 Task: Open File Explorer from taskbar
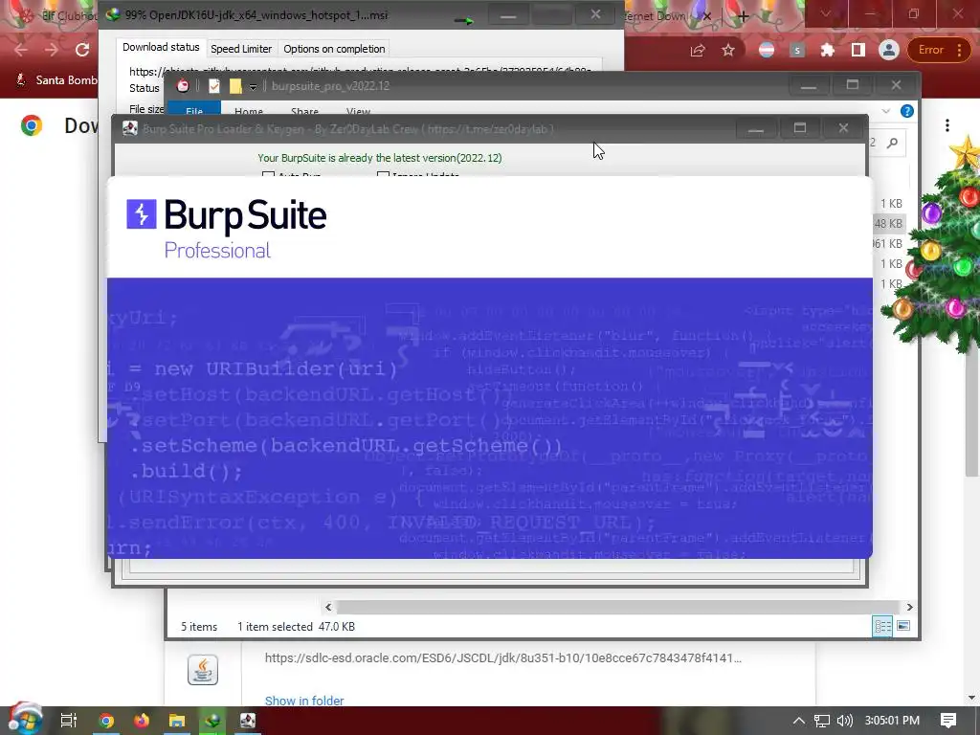[177, 721]
